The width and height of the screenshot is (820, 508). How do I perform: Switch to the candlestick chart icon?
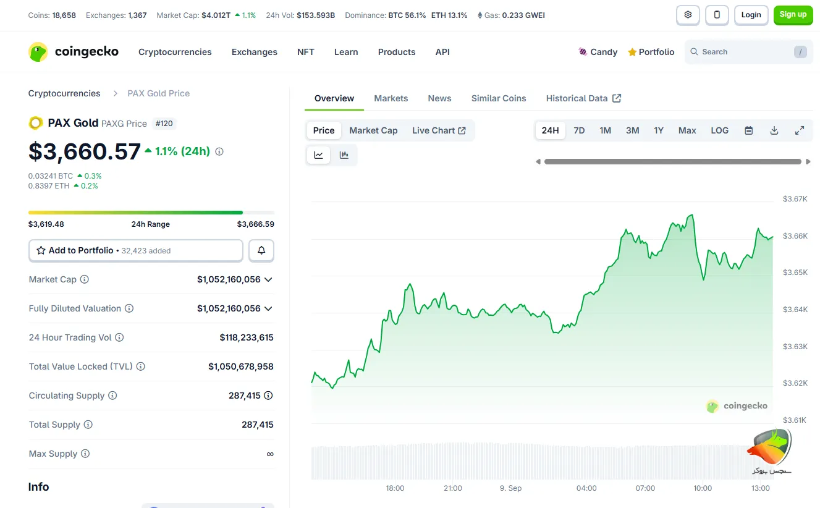344,155
